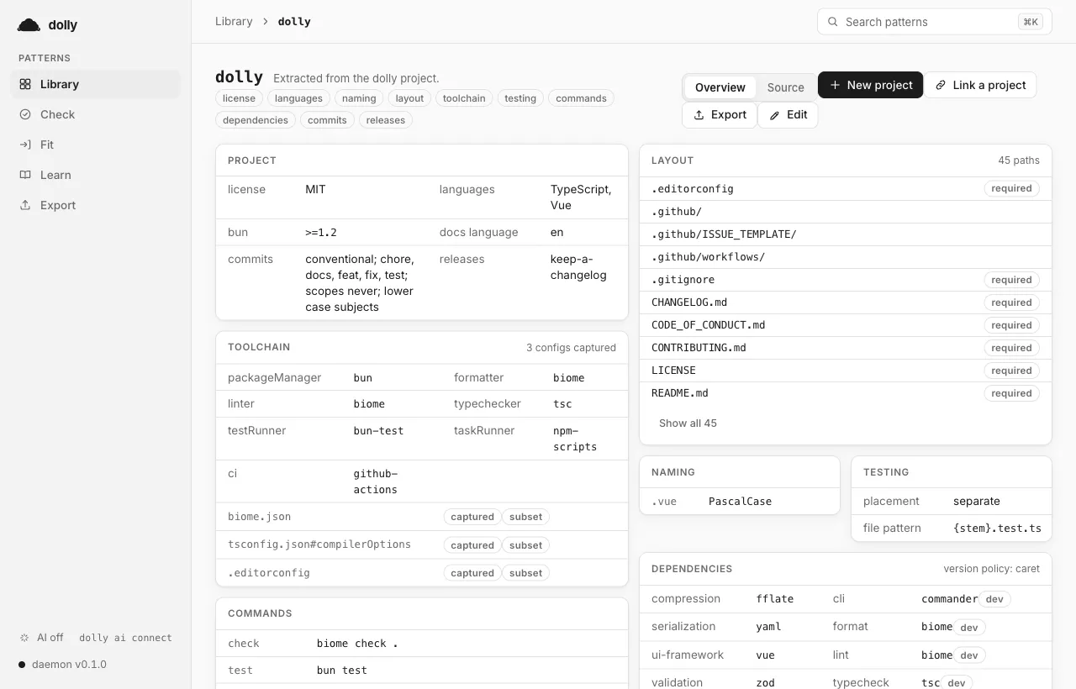The height and width of the screenshot is (689, 1076).
Task: Click the Fit arrow icon in sidebar
Action: point(25,145)
